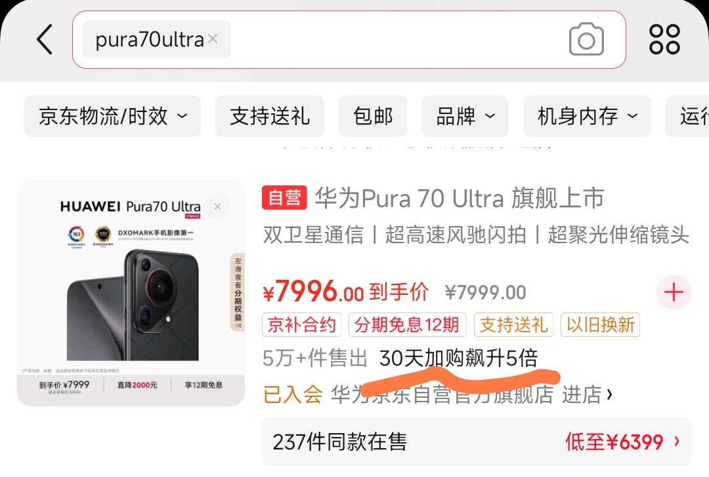Open 进店 store link
Screen dimensions: 709x477
point(587,394)
